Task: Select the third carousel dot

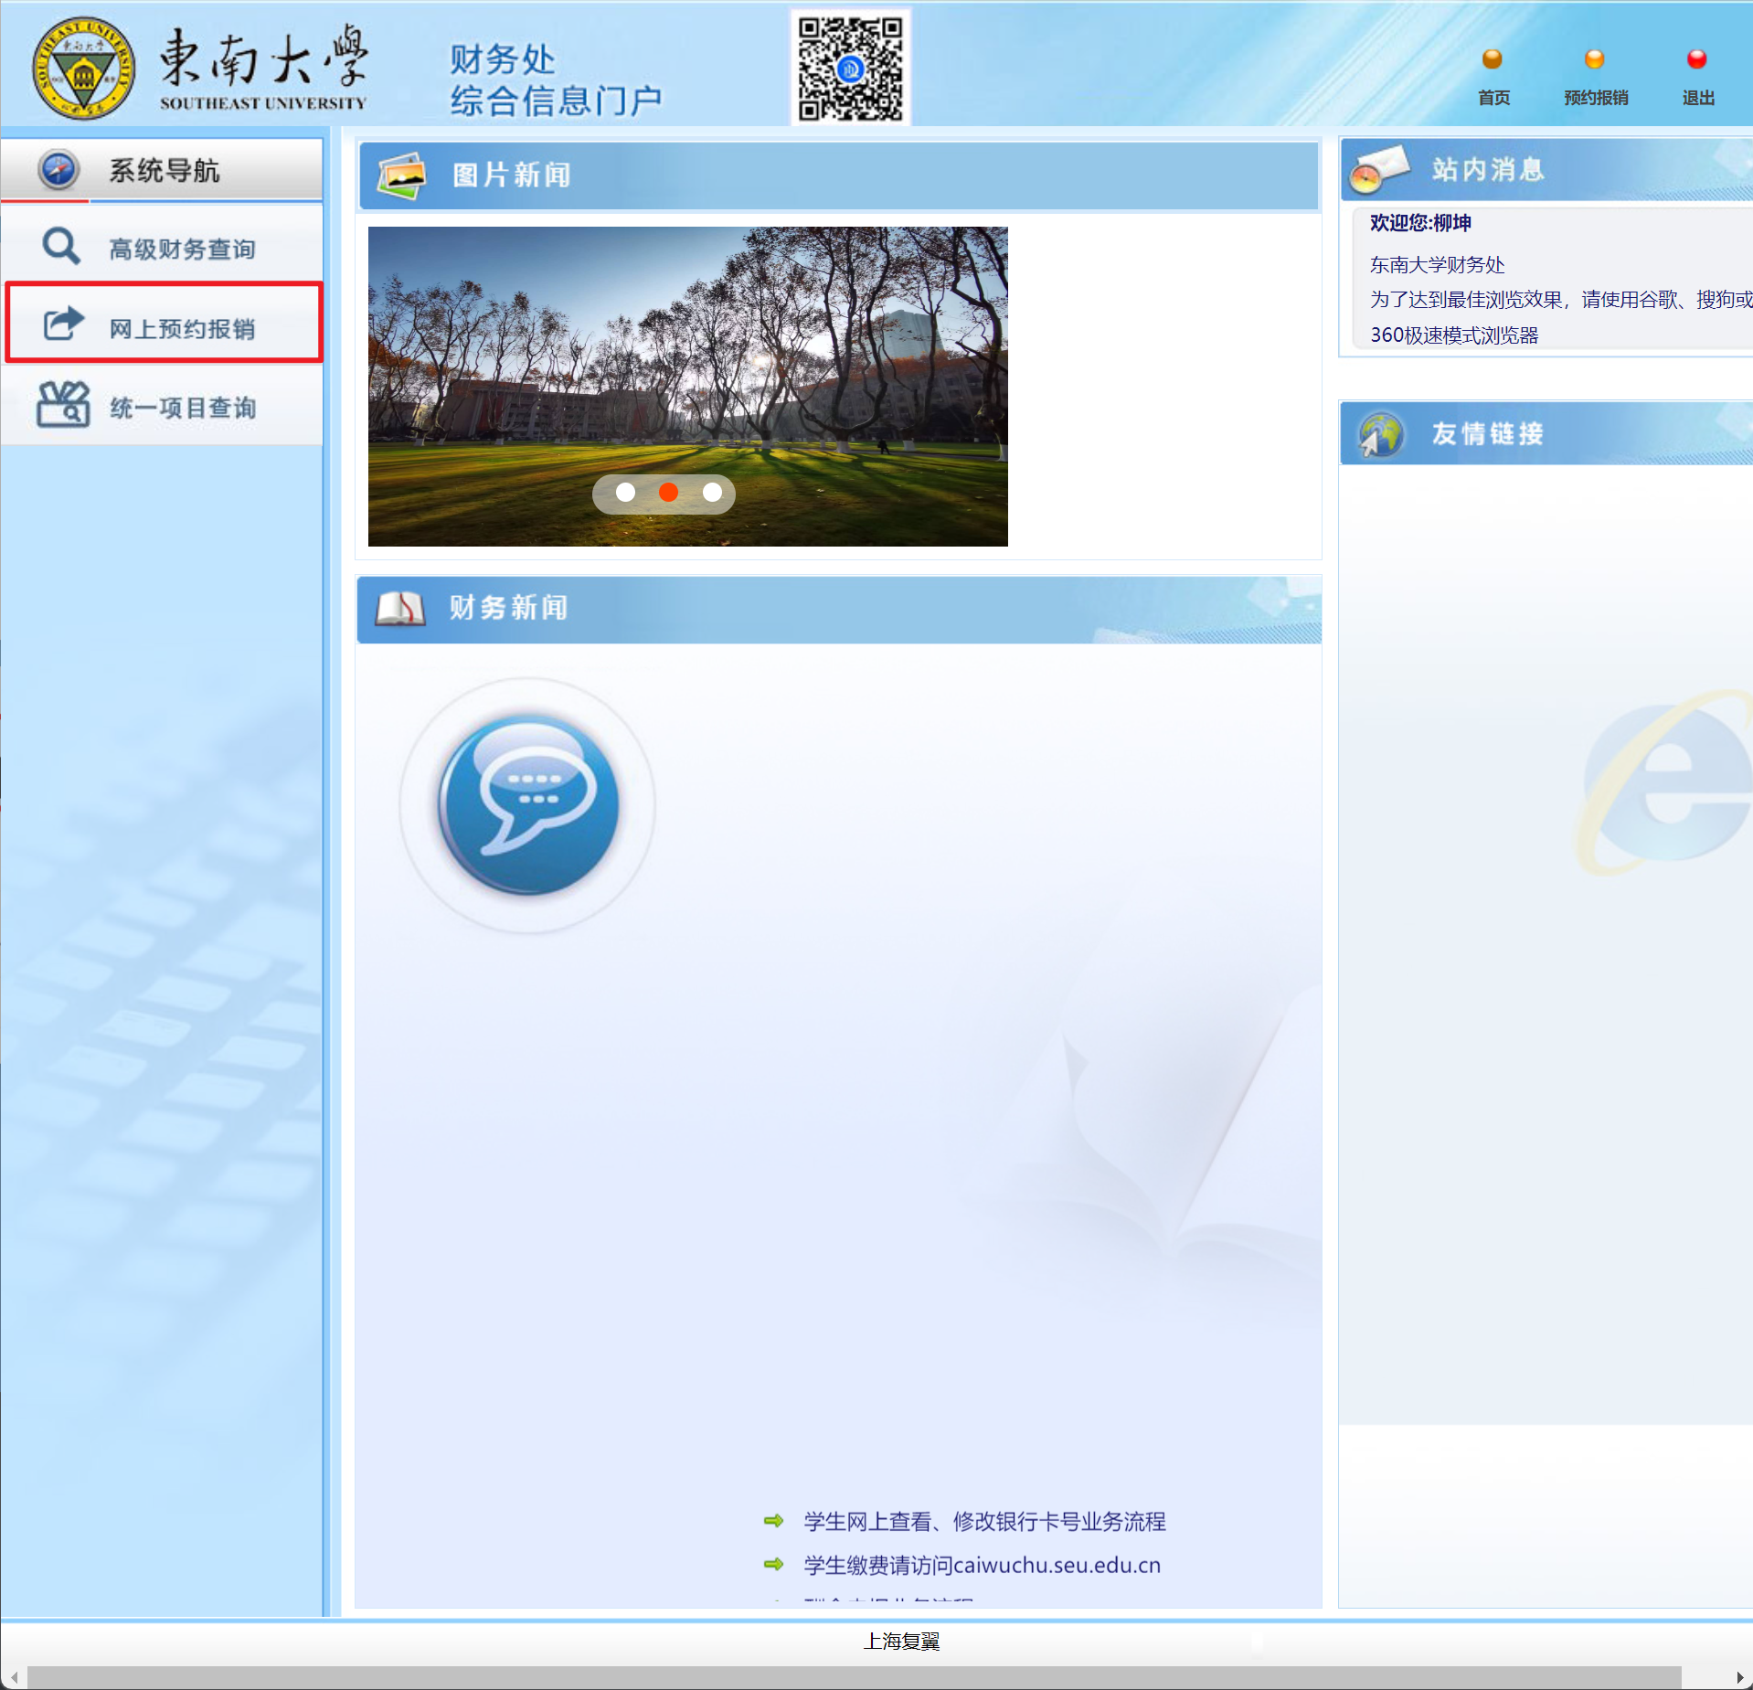Action: point(712,493)
